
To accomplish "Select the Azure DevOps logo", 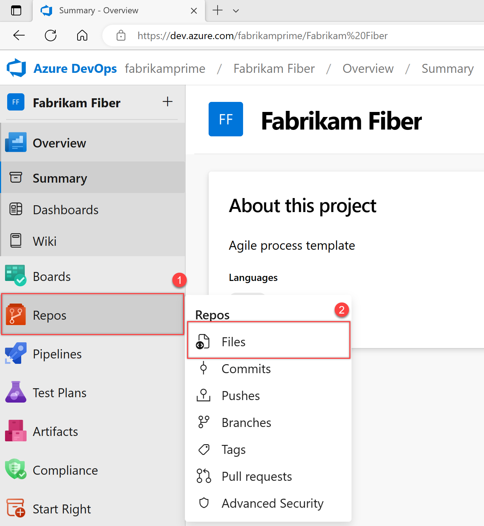I will tap(16, 68).
